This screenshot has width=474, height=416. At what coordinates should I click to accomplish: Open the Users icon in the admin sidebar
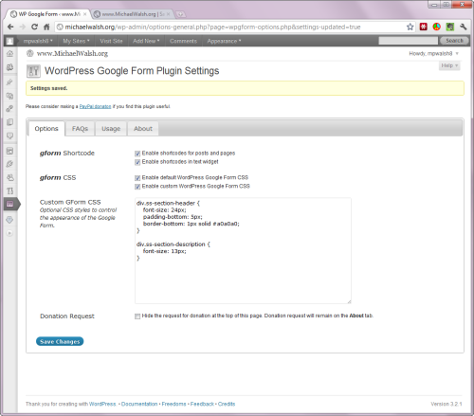(9, 177)
